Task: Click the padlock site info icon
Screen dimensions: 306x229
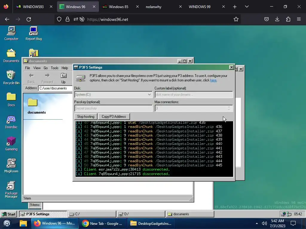Action: coord(68,19)
